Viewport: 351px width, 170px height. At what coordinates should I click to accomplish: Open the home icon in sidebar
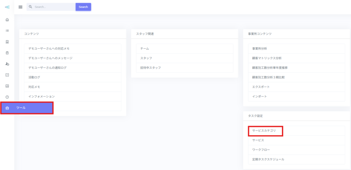pos(7,20)
